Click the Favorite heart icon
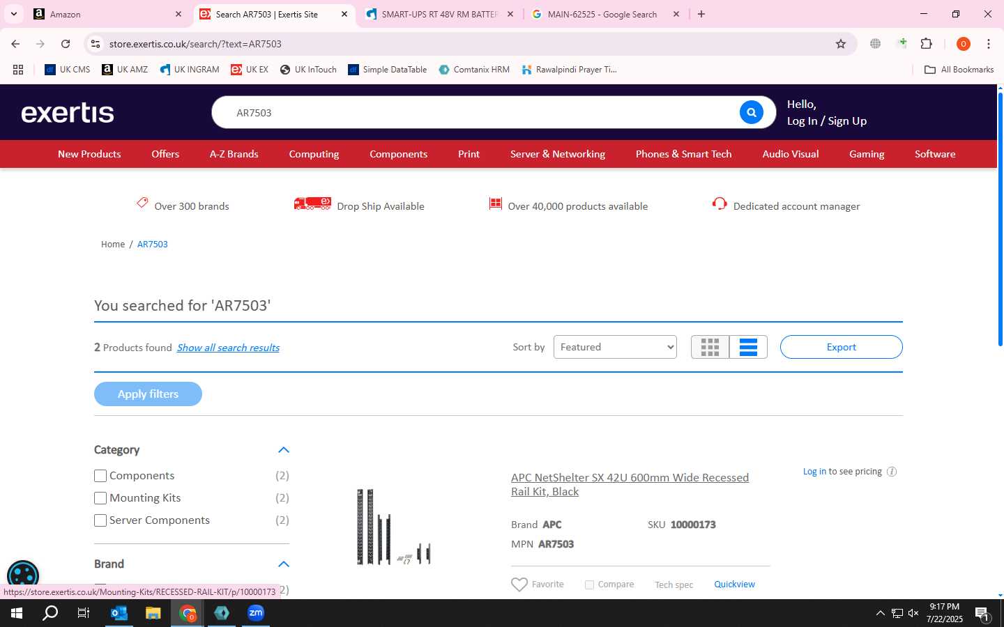Screen dimensions: 1004x627 [x=519, y=585]
